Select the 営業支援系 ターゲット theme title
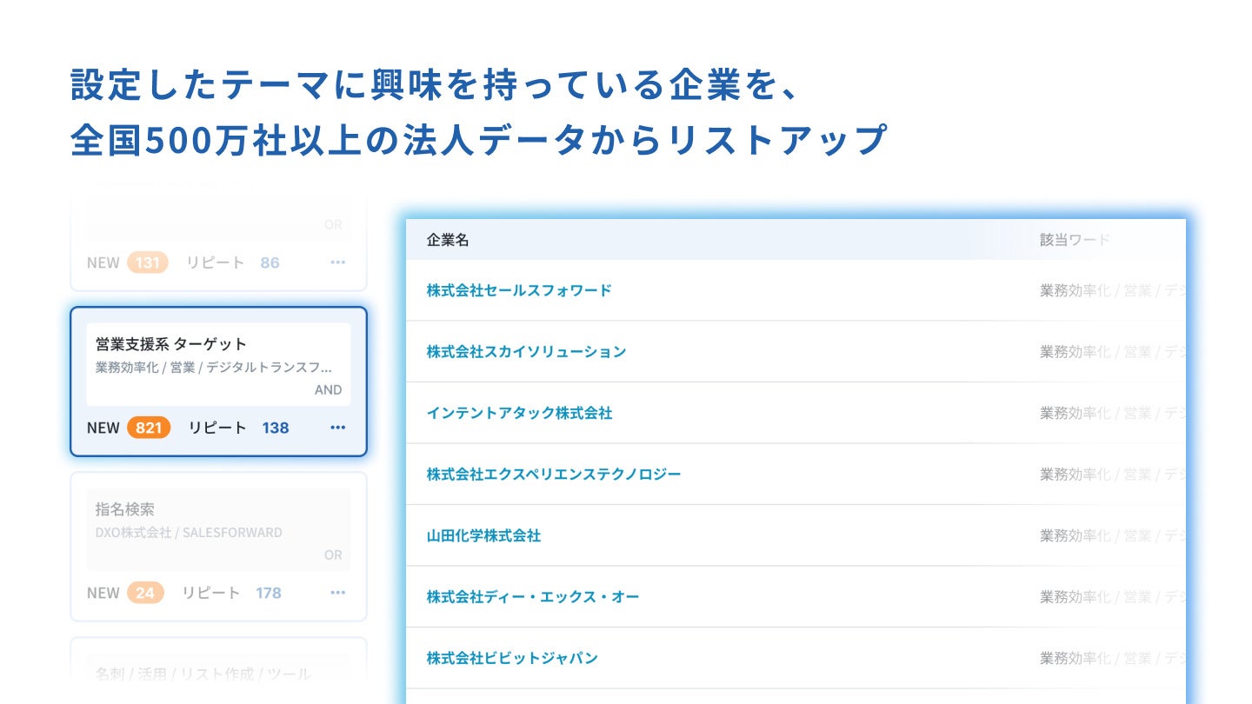1252x704 pixels. [x=171, y=344]
